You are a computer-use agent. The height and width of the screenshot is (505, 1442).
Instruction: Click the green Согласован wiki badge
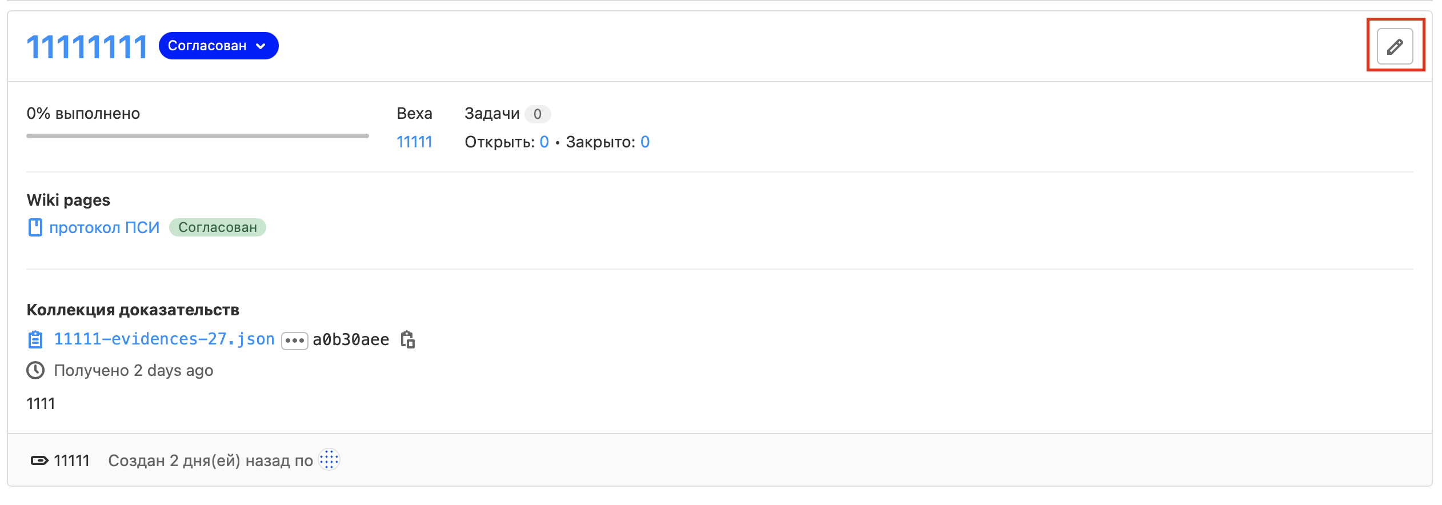click(x=218, y=227)
